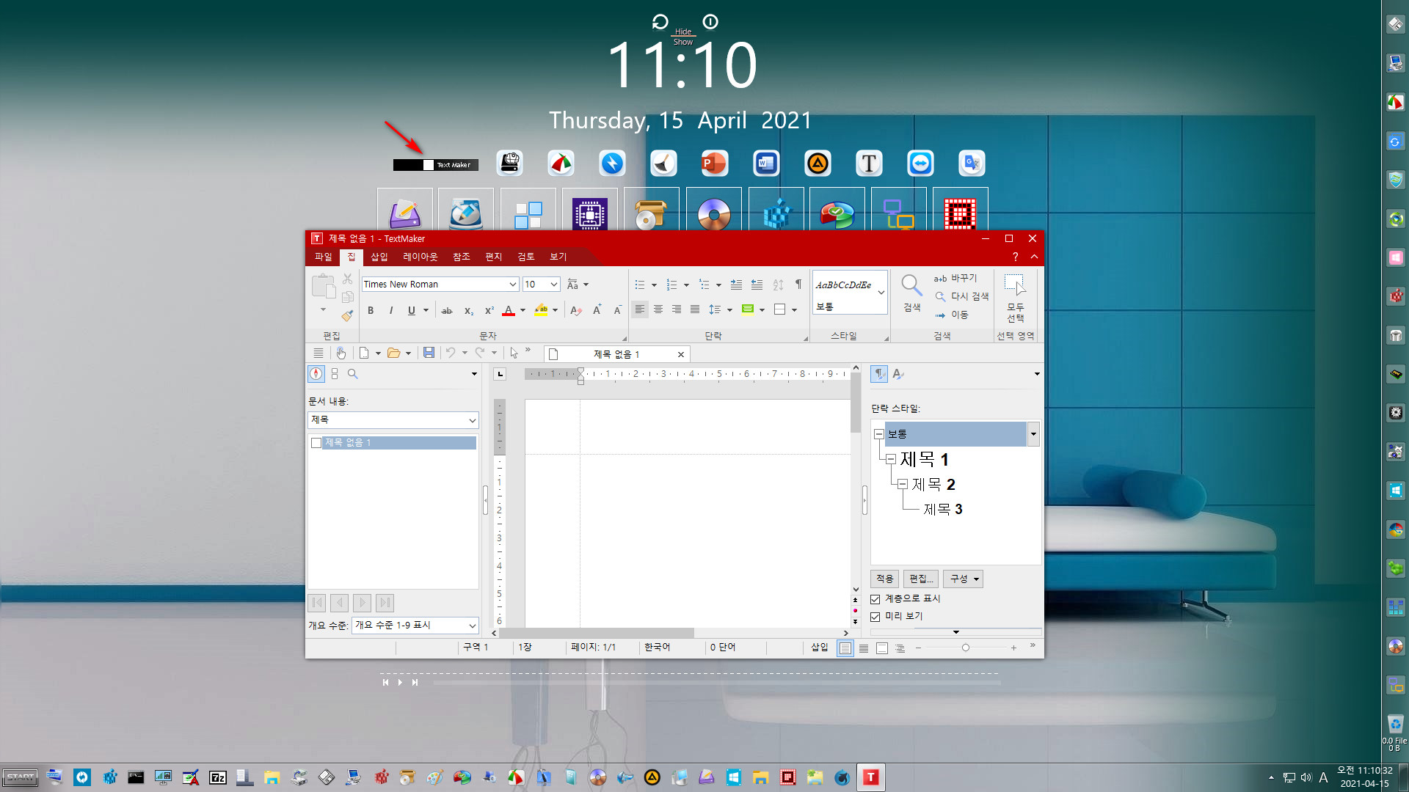Switch to the 레이아웃 ribbon tab
Image resolution: width=1409 pixels, height=792 pixels.
(x=420, y=257)
